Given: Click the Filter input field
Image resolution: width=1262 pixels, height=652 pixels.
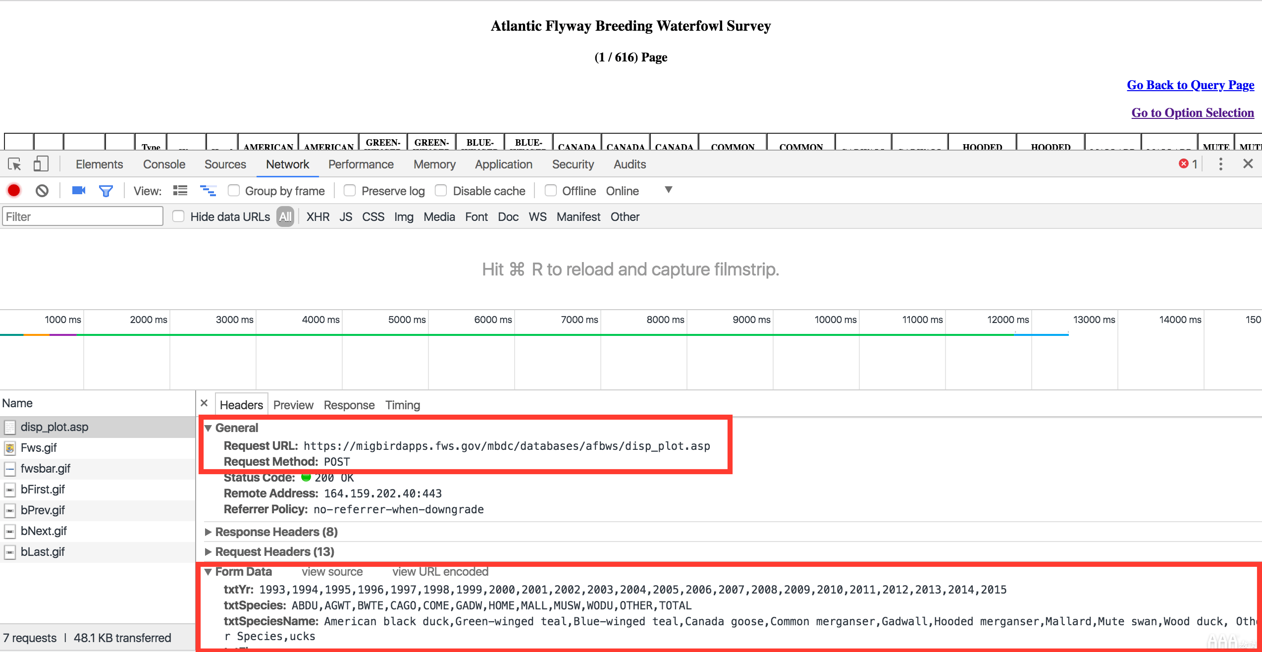Looking at the screenshot, I should coord(83,217).
